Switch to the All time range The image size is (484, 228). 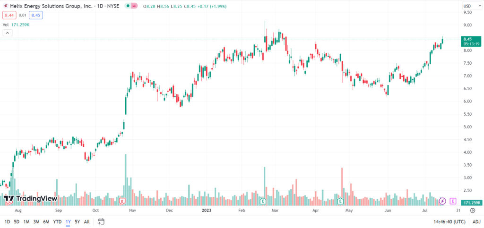(x=87, y=221)
